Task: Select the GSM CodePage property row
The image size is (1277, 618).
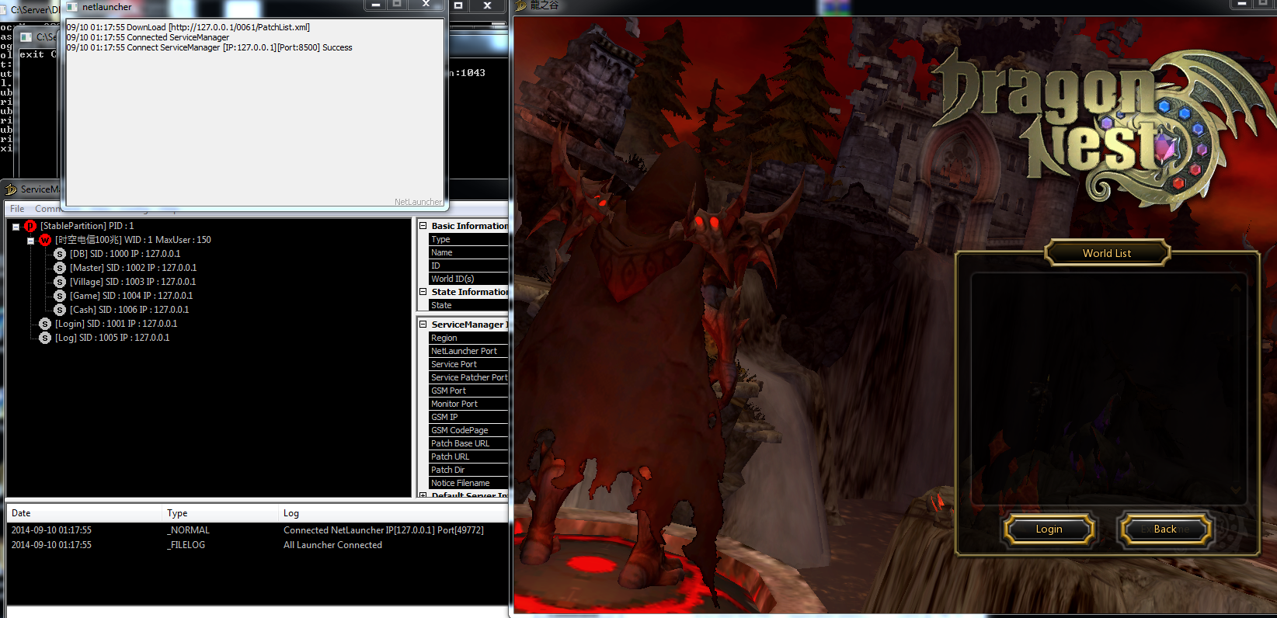Action: pos(468,430)
